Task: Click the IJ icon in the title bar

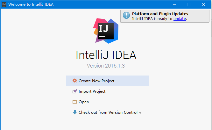Action: point(4,4)
